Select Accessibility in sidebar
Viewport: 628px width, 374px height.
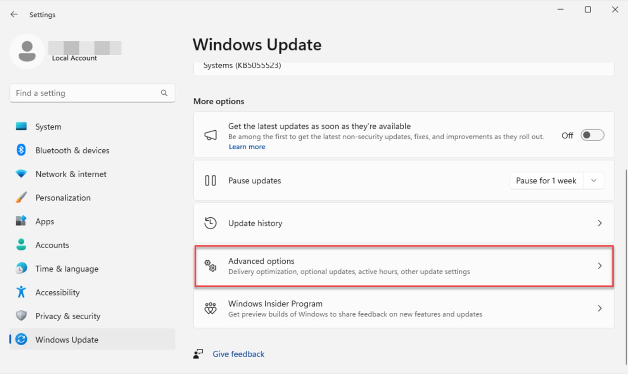tap(92, 292)
